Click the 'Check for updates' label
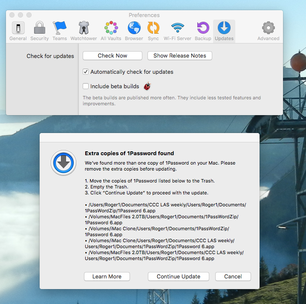306x304 pixels. pyautogui.click(x=50, y=56)
